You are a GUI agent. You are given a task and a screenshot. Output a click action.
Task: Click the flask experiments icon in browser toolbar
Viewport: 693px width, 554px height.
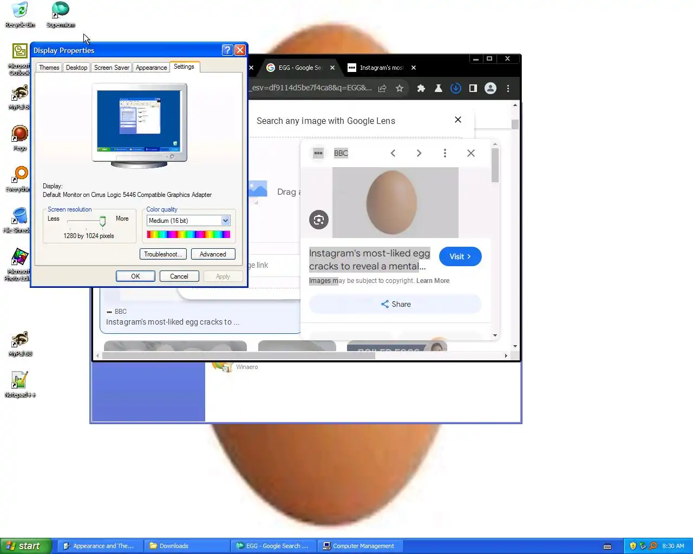click(439, 88)
